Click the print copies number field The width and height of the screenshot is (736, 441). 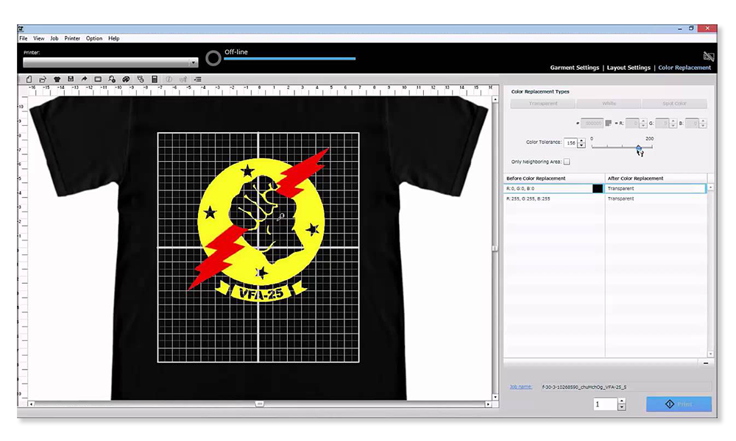click(605, 404)
